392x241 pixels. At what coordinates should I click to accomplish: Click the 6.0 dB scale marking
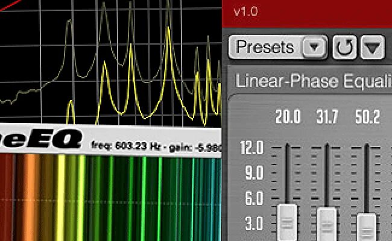254,198
